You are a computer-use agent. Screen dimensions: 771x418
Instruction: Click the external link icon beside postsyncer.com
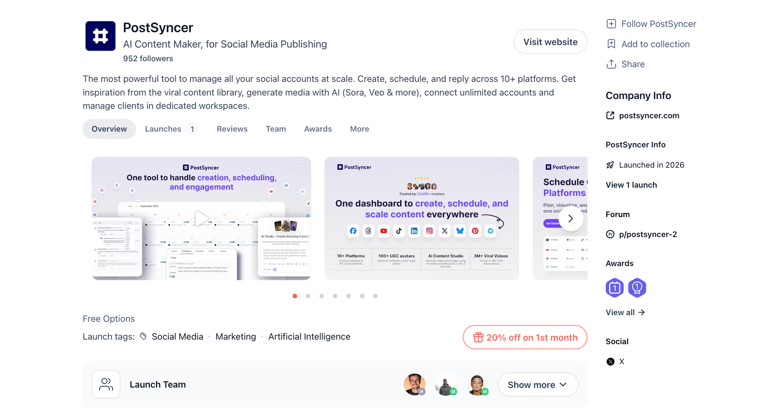click(x=610, y=115)
